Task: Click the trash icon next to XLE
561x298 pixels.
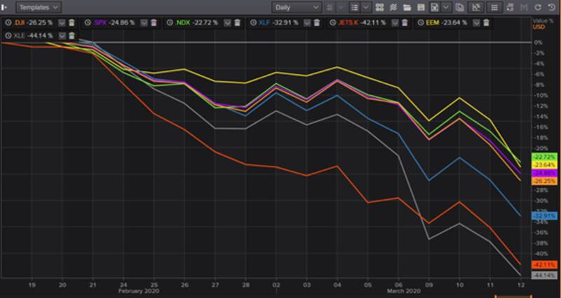Action: tap(72, 35)
